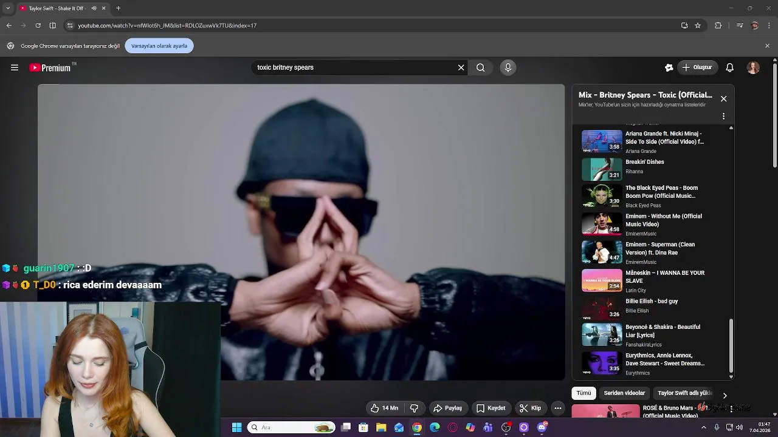Select the Tümü filter chip
The image size is (778, 437).
(583, 393)
